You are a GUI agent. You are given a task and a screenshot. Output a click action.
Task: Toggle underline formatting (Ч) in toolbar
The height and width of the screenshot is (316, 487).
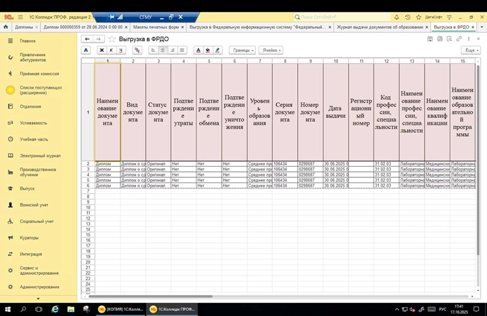(121, 50)
